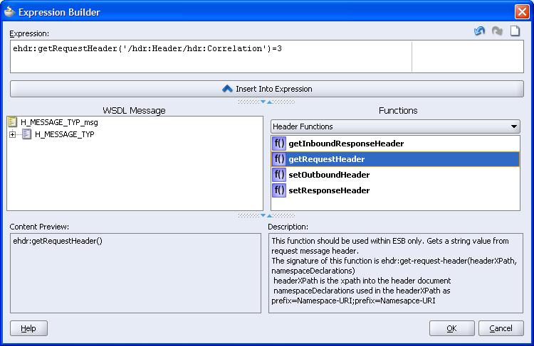Click the Undo arrow icon above expression
The width and height of the screenshot is (534, 346).
point(479,32)
